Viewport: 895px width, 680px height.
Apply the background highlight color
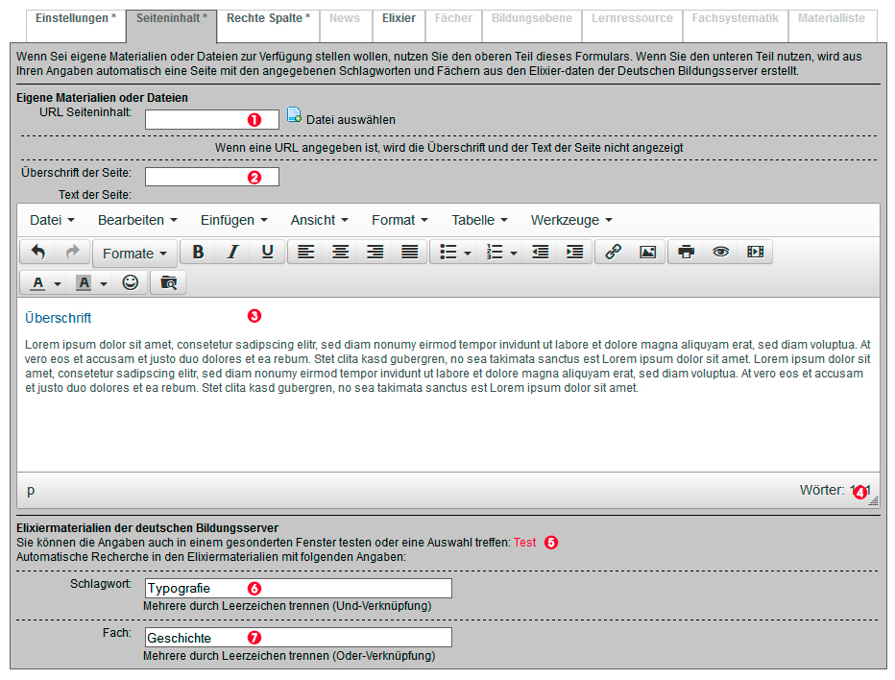tap(84, 282)
